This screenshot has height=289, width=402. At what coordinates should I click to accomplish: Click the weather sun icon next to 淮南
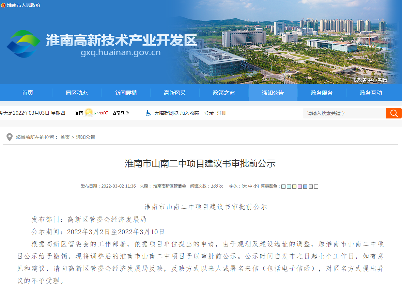[89, 113]
